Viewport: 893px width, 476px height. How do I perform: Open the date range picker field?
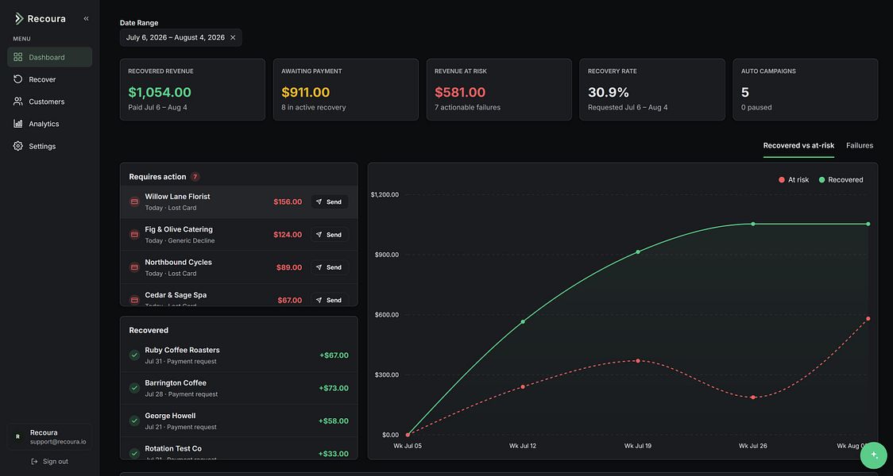tap(180, 37)
